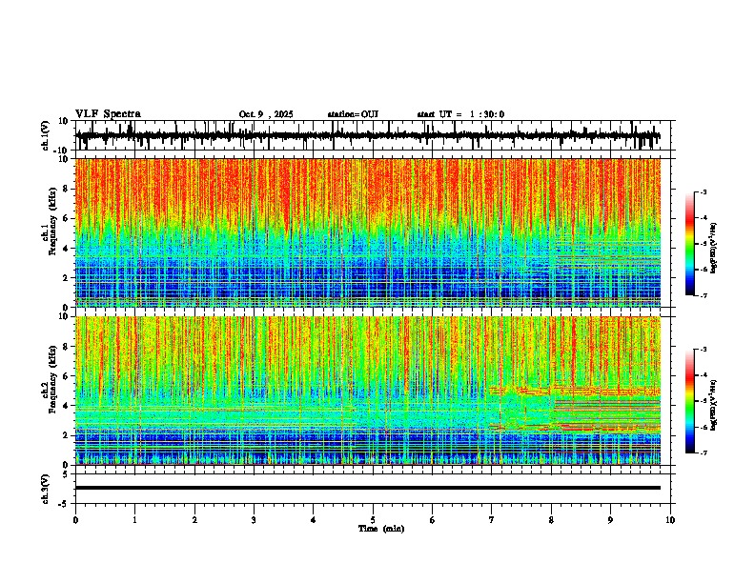Click the '6' tick on the time axis

433,520
